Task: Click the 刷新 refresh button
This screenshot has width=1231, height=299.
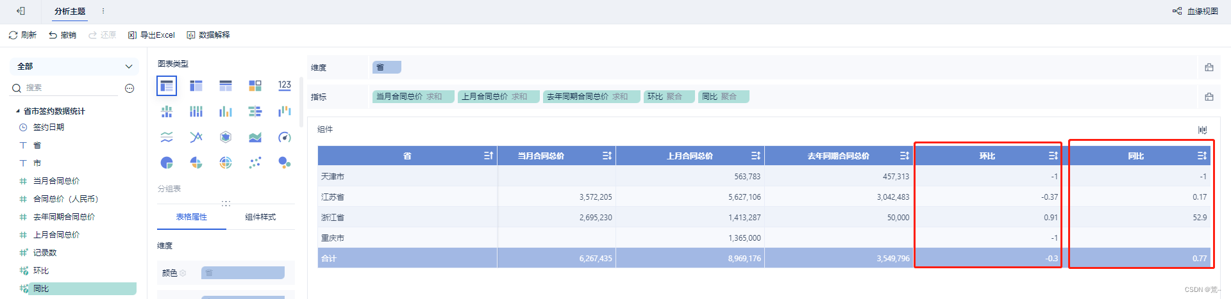Action: click(22, 35)
